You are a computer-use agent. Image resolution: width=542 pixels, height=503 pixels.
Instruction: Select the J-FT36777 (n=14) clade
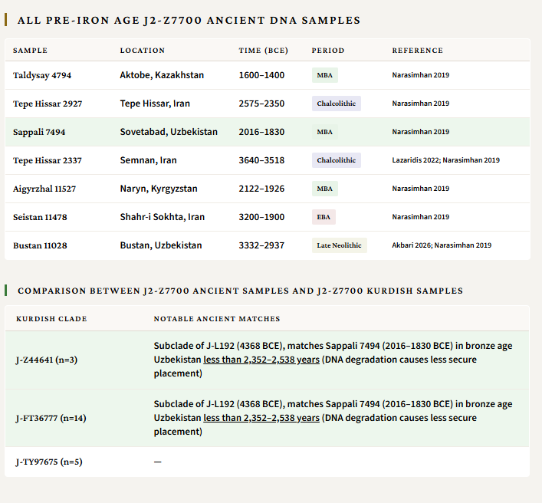pyautogui.click(x=51, y=419)
